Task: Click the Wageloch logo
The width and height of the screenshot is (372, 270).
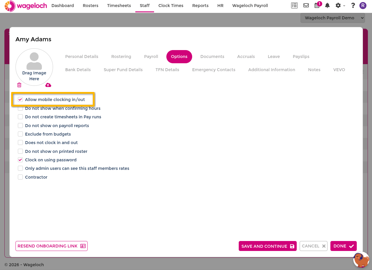Action: [26, 6]
